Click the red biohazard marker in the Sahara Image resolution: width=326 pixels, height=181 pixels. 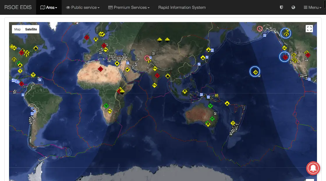coord(100,69)
